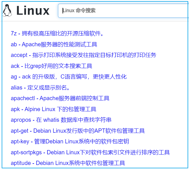Open the ack text search tool link
Viewport: 189px width, 170px height.
(52, 66)
